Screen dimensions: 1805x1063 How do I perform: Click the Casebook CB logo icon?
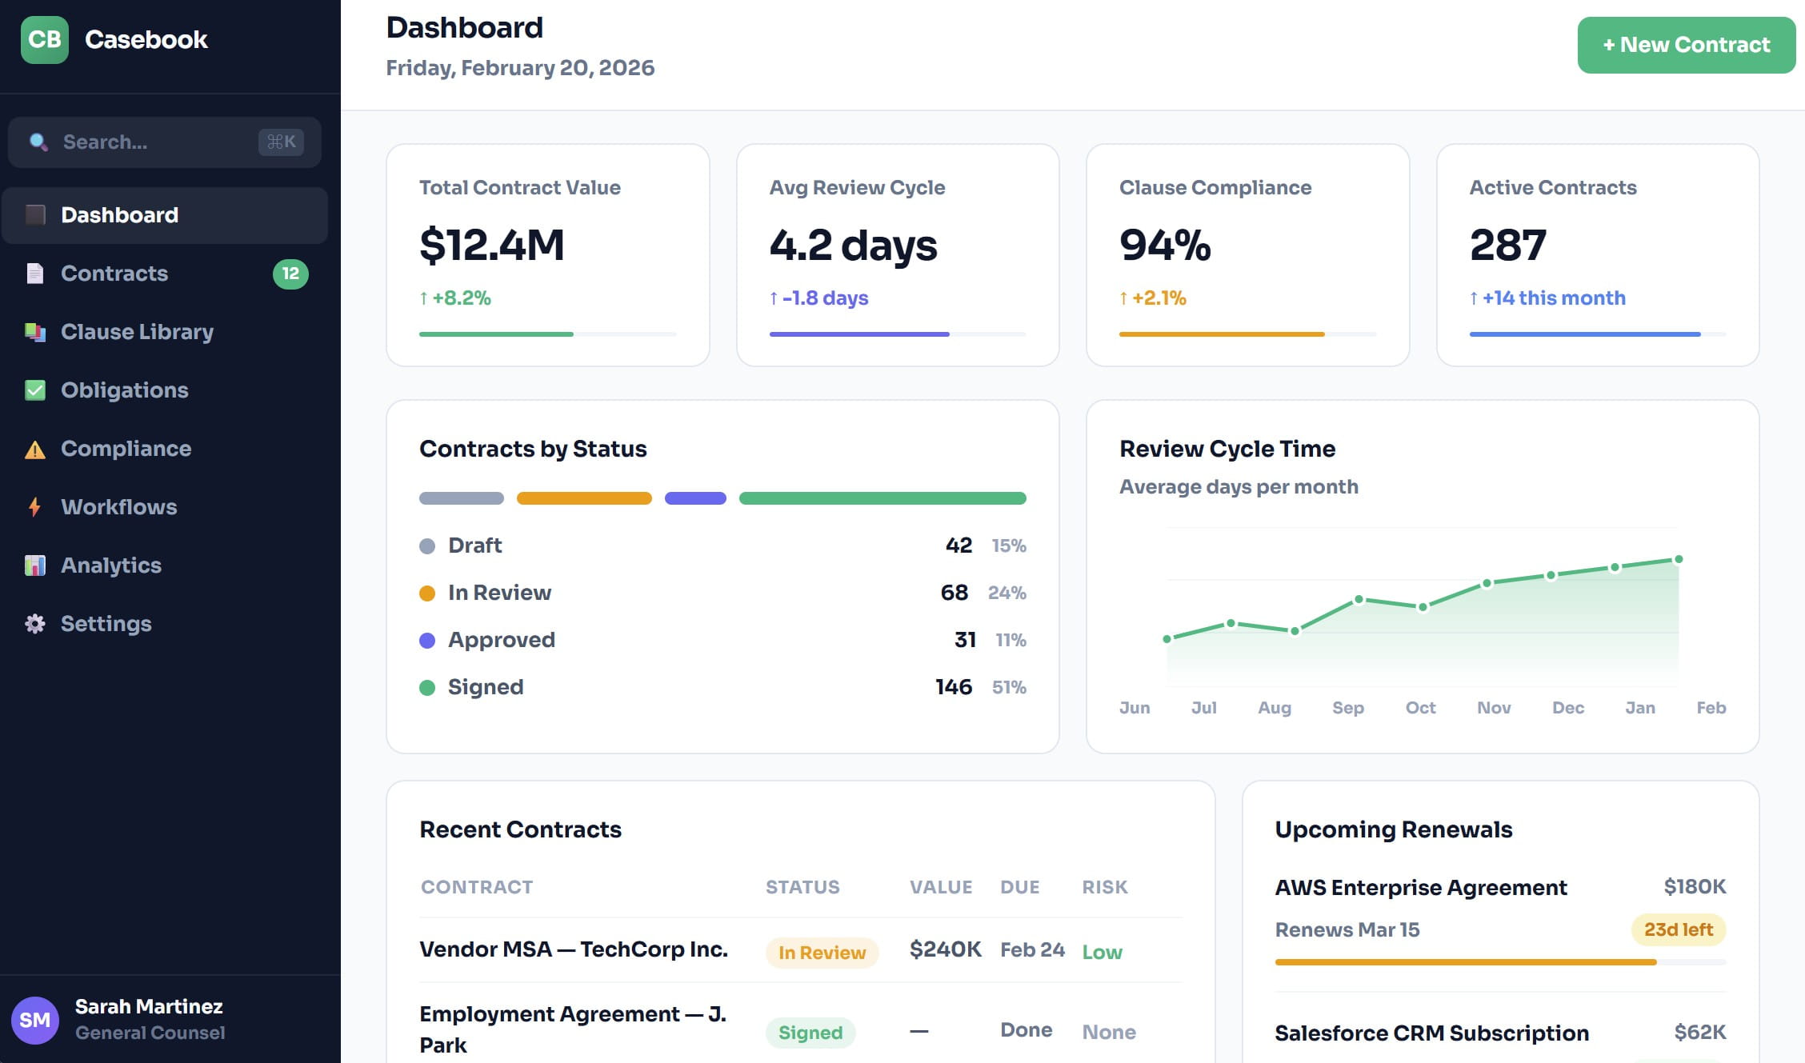tap(44, 39)
